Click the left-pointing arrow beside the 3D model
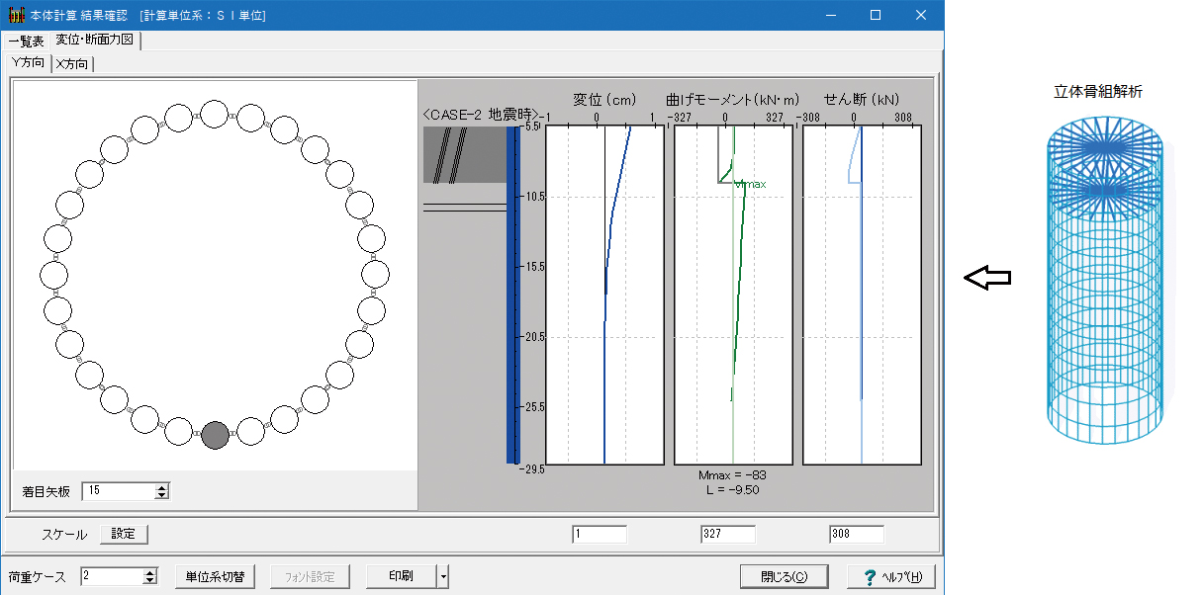The width and height of the screenshot is (1204, 595). coord(986,279)
